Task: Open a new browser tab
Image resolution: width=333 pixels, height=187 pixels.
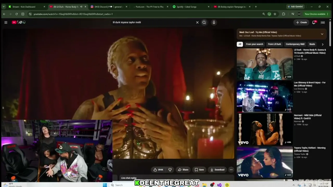Action: (256, 7)
